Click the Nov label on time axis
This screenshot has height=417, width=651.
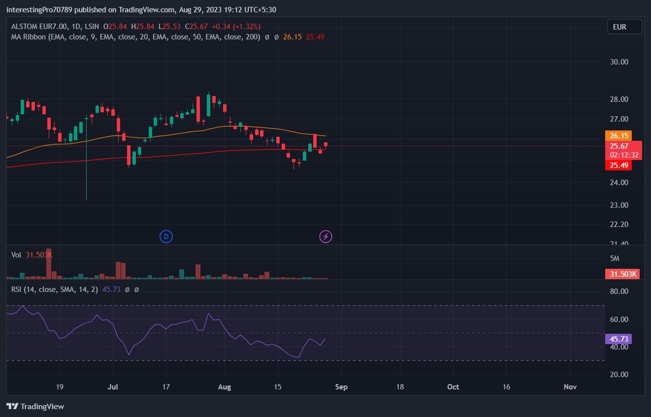(570, 387)
